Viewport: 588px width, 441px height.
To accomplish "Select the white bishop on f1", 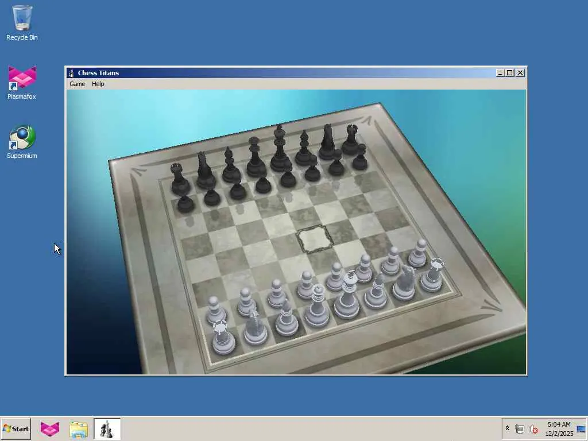I will pos(376,292).
